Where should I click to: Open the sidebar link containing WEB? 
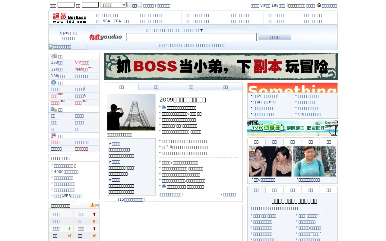pos(68,196)
